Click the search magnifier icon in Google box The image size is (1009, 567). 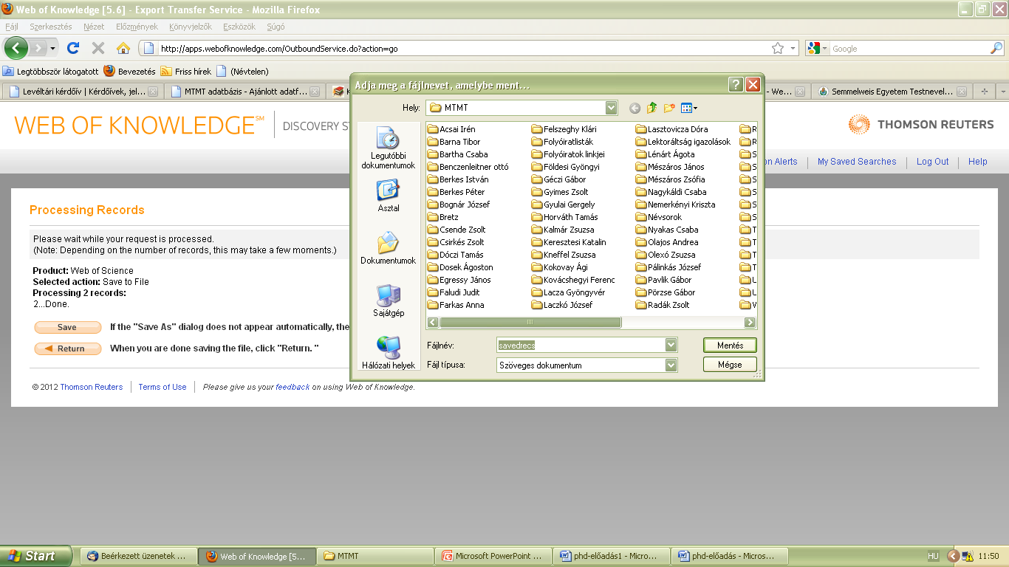point(996,48)
